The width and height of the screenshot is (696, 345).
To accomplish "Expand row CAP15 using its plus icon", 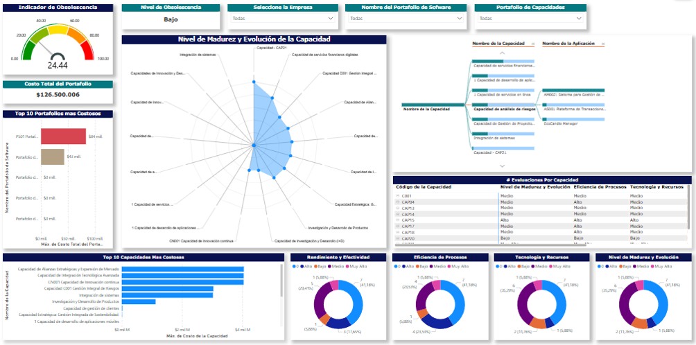I will tap(398, 220).
